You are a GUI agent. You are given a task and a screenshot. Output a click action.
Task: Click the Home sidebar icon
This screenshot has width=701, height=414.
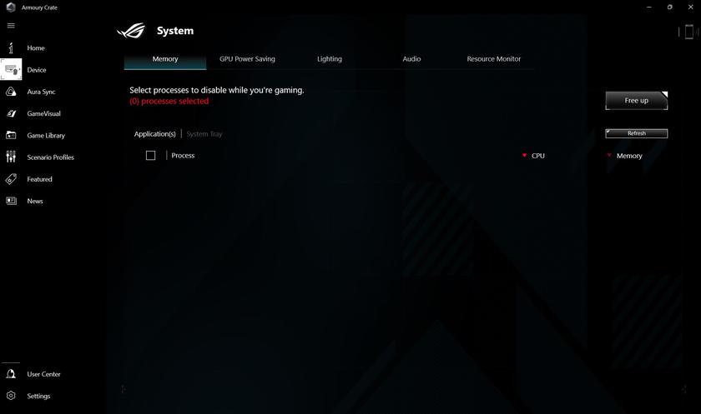(11, 47)
